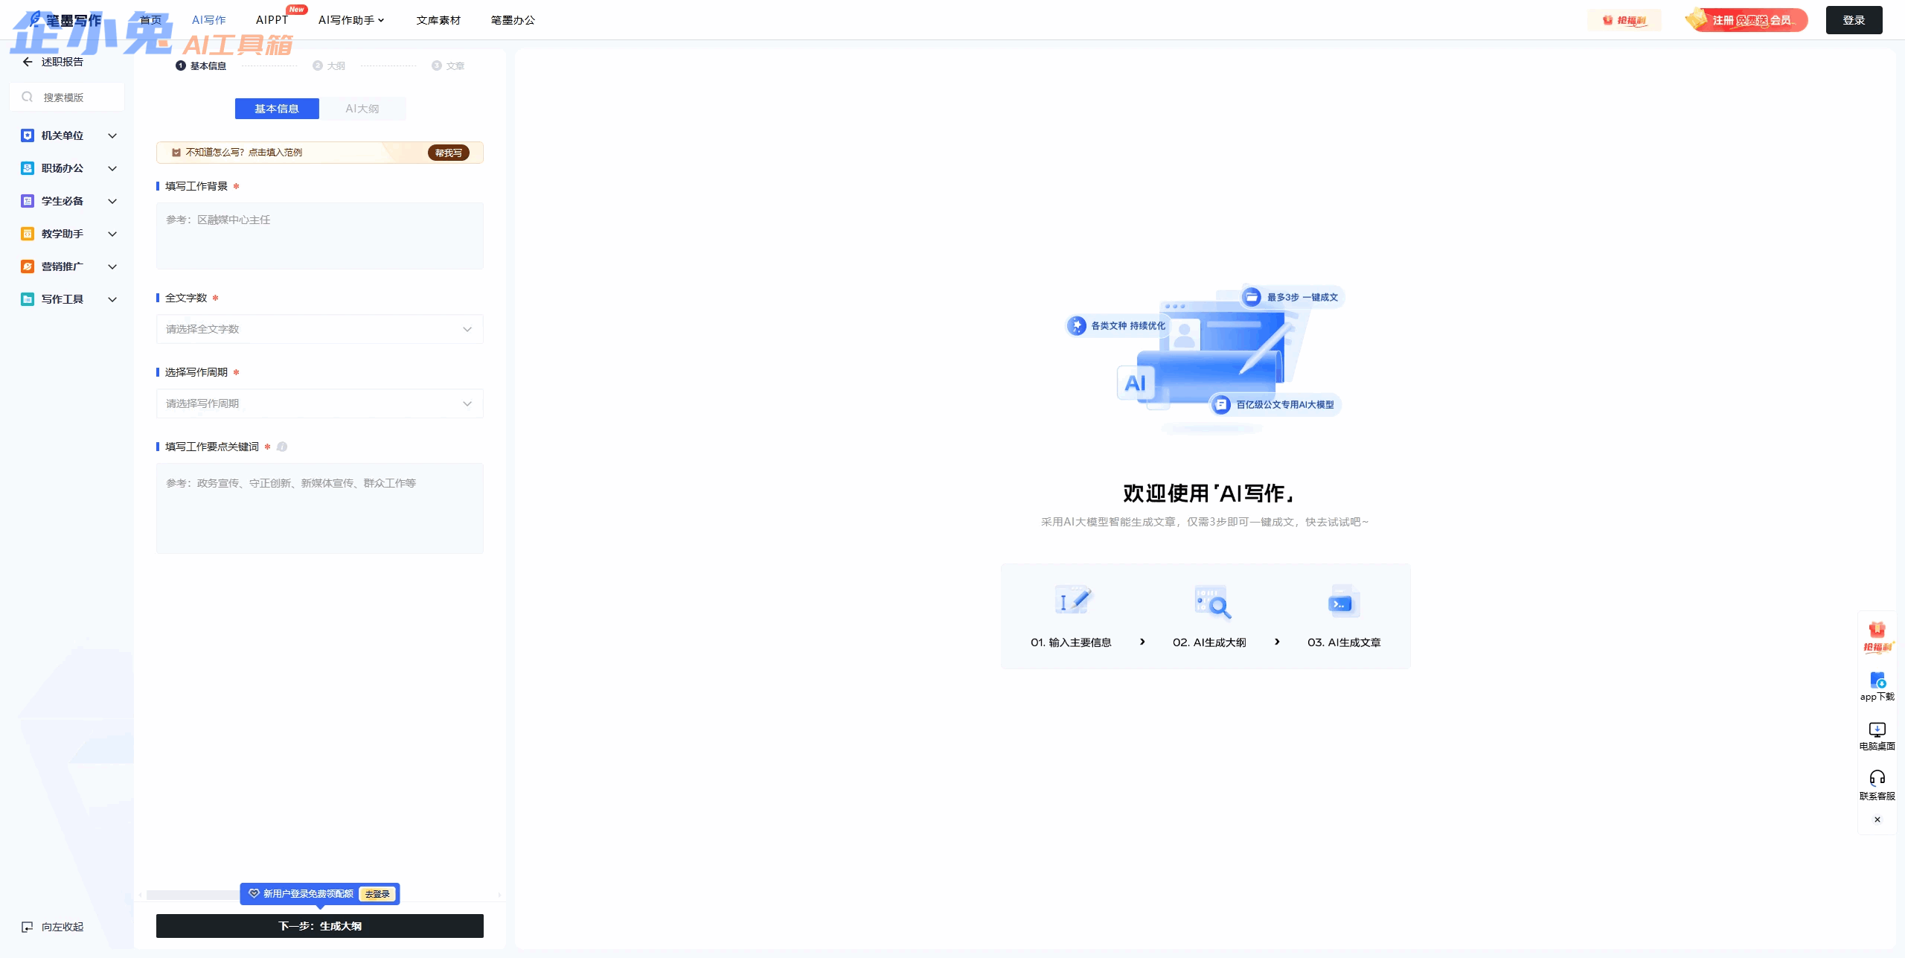Open 笔墨办公 in the top navigation
The width and height of the screenshot is (1905, 958).
tap(513, 20)
